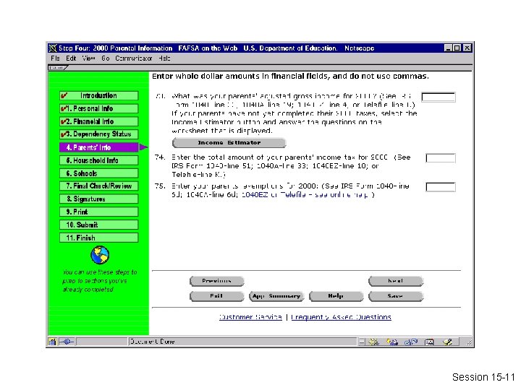
Task: Select the 4. Parents' Info step
Action: click(99, 147)
